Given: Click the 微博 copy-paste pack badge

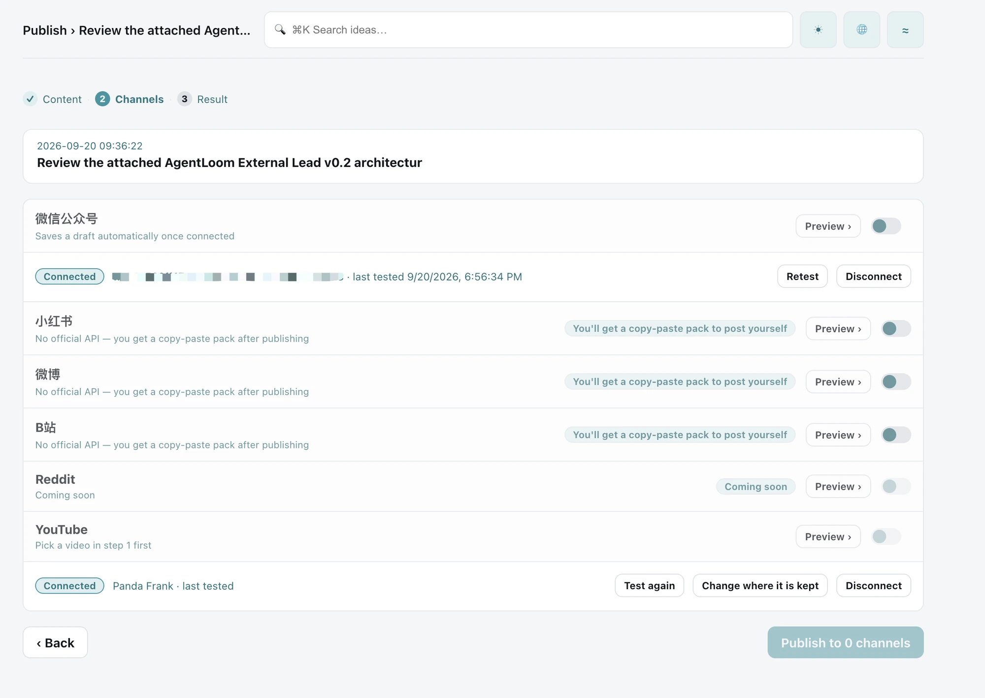Looking at the screenshot, I should coord(680,381).
